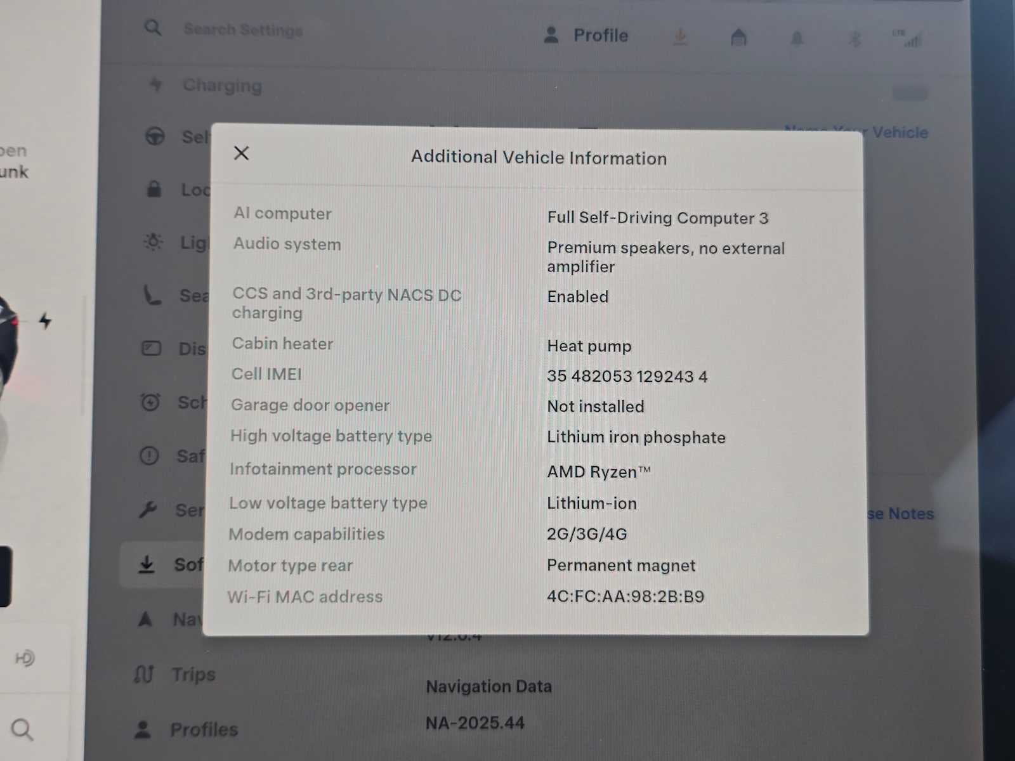The image size is (1015, 761).
Task: Click the Name Your Vehicle link
Action: pyautogui.click(x=857, y=132)
